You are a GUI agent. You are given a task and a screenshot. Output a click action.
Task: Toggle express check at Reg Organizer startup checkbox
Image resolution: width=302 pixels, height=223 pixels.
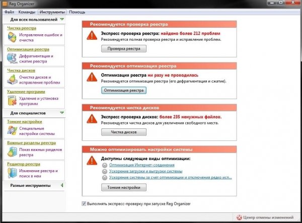click(84, 203)
